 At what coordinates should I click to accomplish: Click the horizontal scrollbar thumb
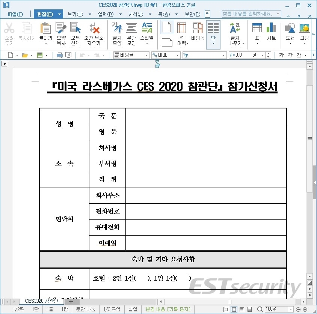click(230, 302)
